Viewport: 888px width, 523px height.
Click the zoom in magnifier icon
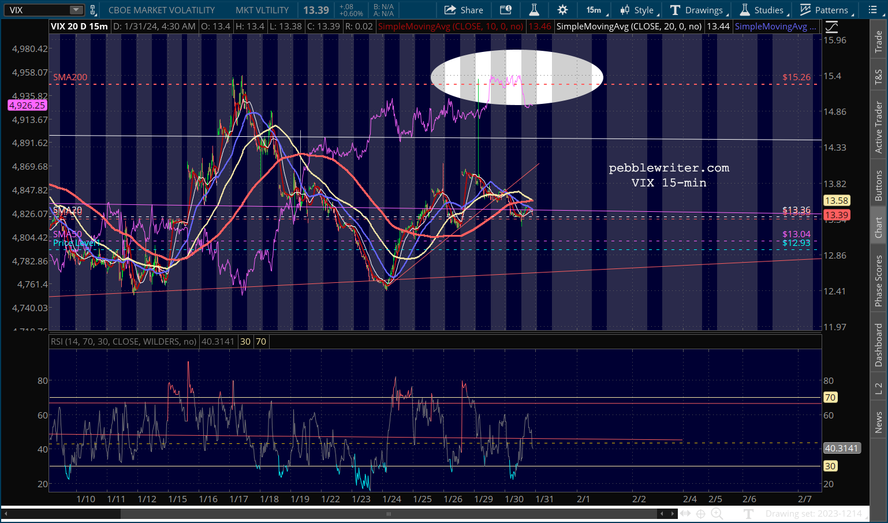717,513
